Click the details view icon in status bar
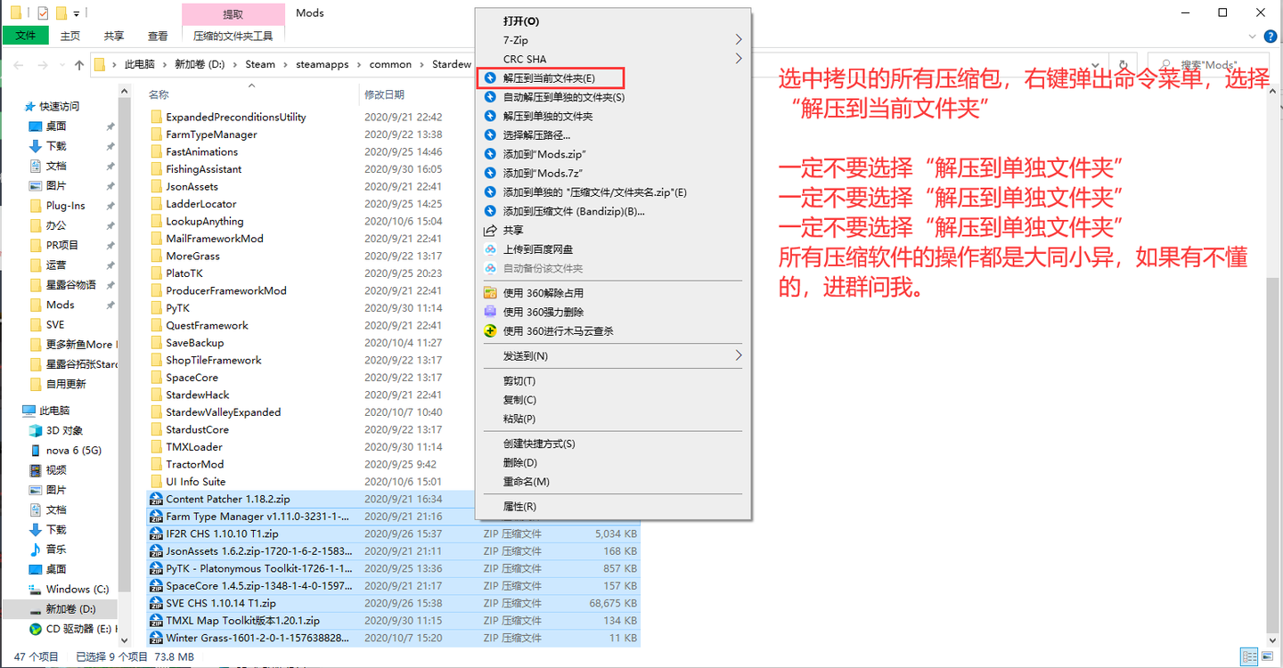The height and width of the screenshot is (668, 1283). pyautogui.click(x=1249, y=657)
